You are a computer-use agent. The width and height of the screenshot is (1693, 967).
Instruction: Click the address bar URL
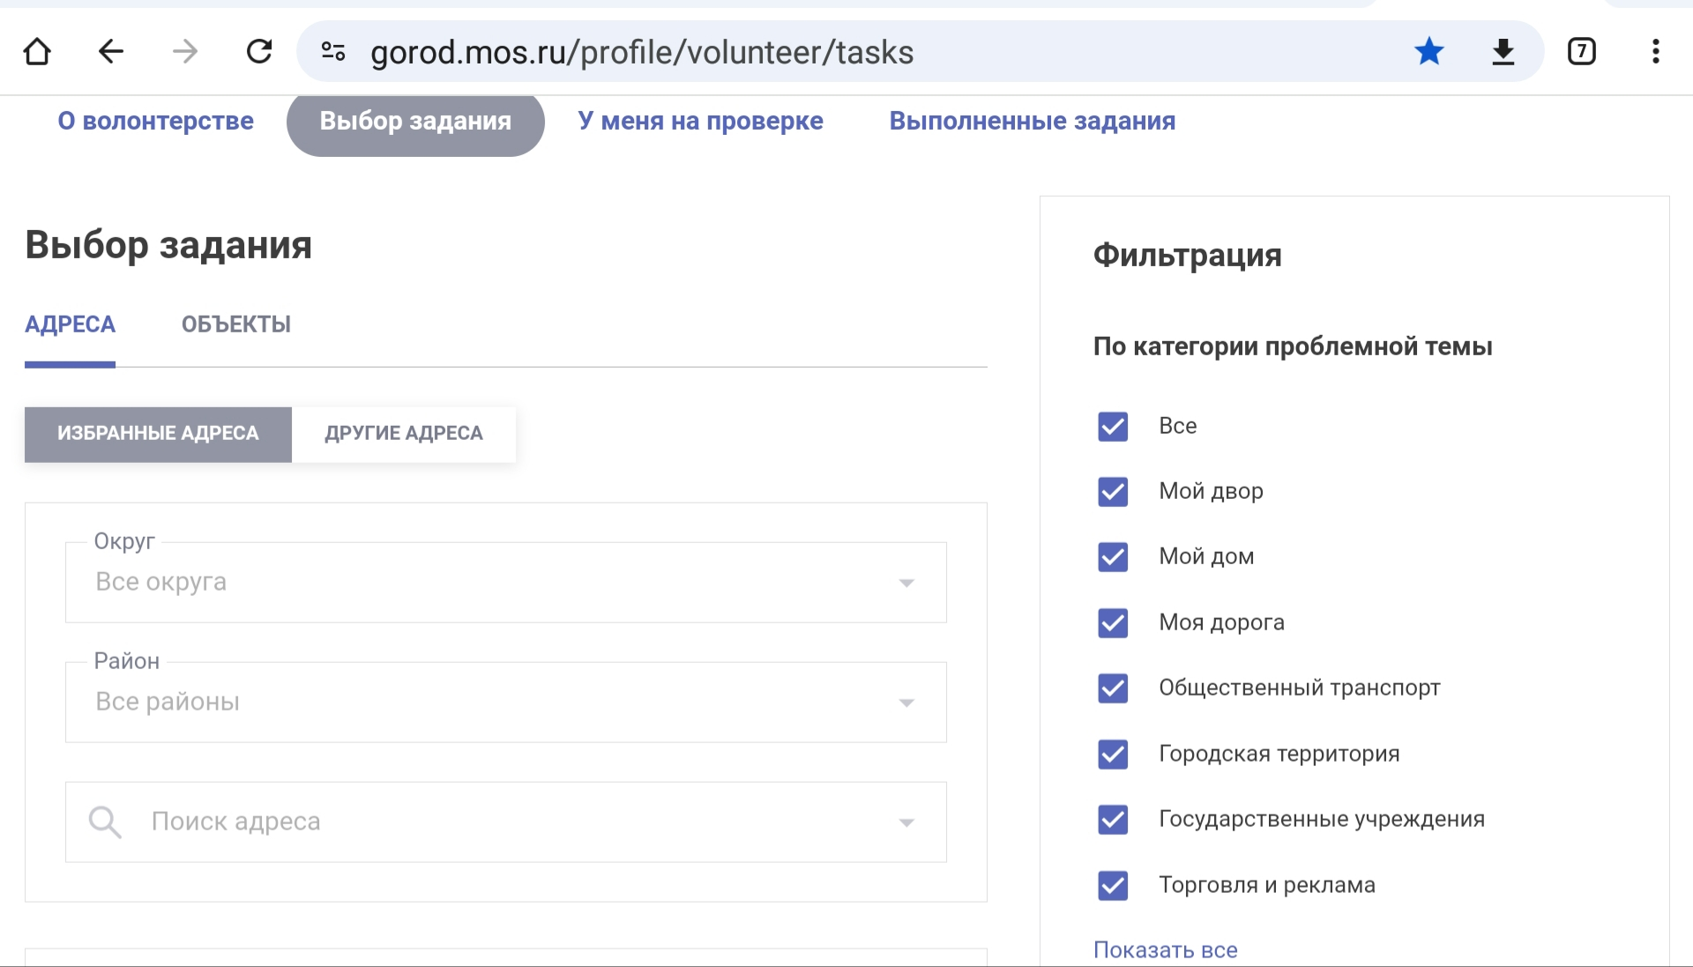pos(642,52)
